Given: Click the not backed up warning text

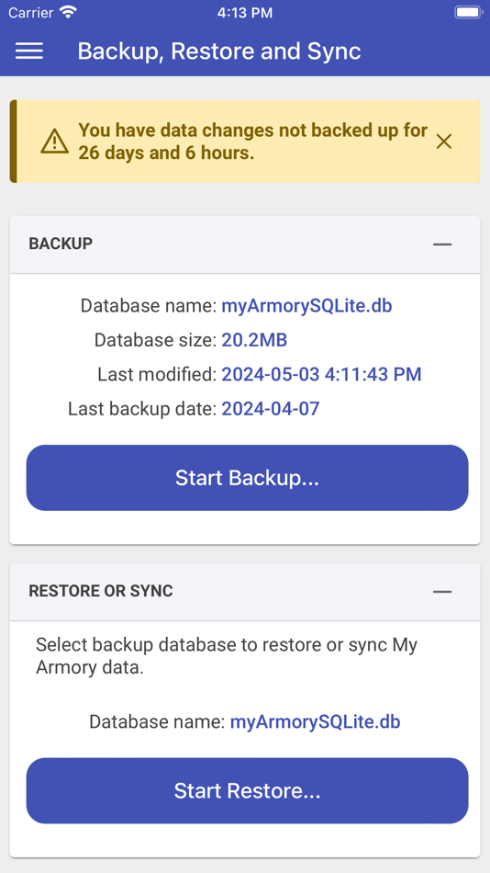Looking at the screenshot, I should [x=252, y=142].
